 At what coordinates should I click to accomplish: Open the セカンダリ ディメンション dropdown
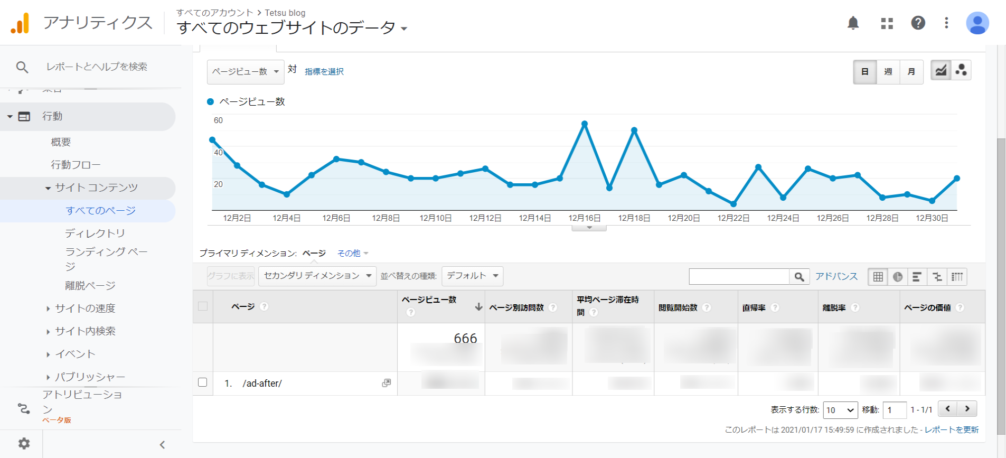pos(317,276)
